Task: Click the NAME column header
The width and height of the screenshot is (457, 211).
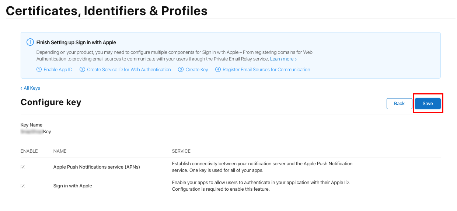Action: coord(60,151)
